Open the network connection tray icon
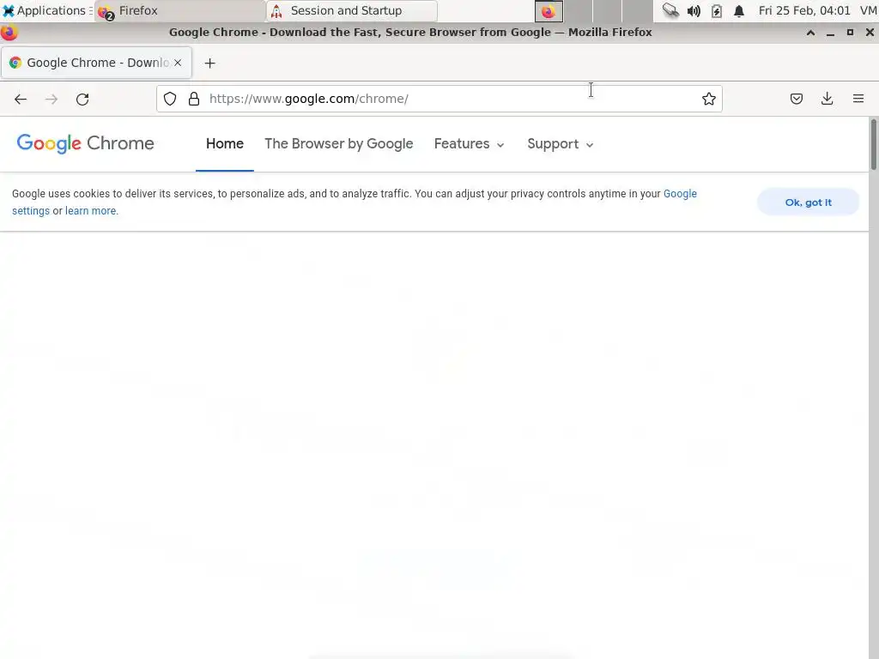The image size is (879, 659). click(x=670, y=10)
